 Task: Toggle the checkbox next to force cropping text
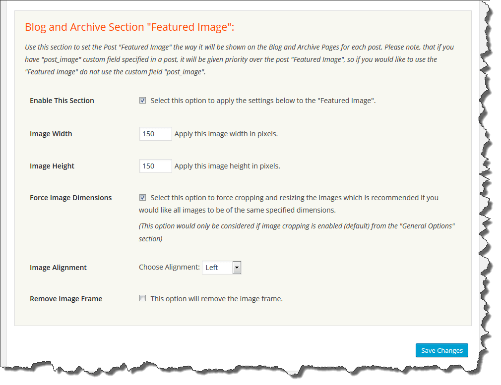pos(142,197)
